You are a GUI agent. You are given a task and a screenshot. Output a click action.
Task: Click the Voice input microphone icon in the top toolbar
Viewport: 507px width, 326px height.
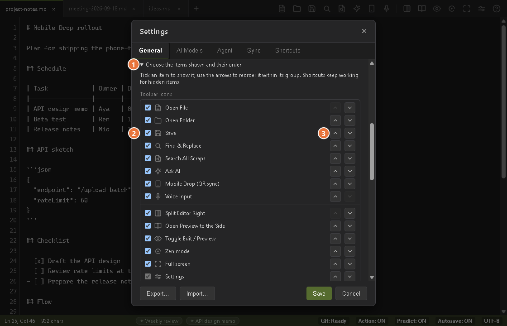coord(387,9)
